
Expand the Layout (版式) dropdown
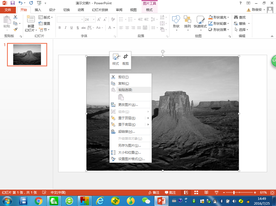click(x=46, y=17)
